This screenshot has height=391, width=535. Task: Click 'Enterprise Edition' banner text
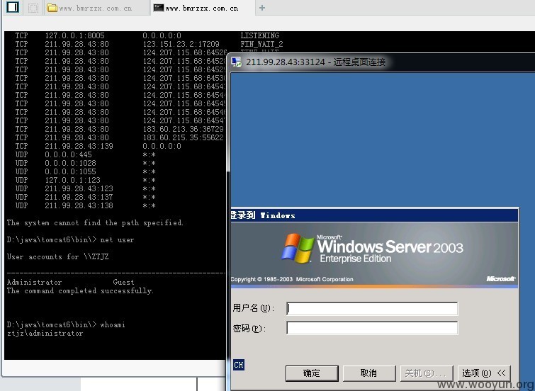click(x=356, y=259)
